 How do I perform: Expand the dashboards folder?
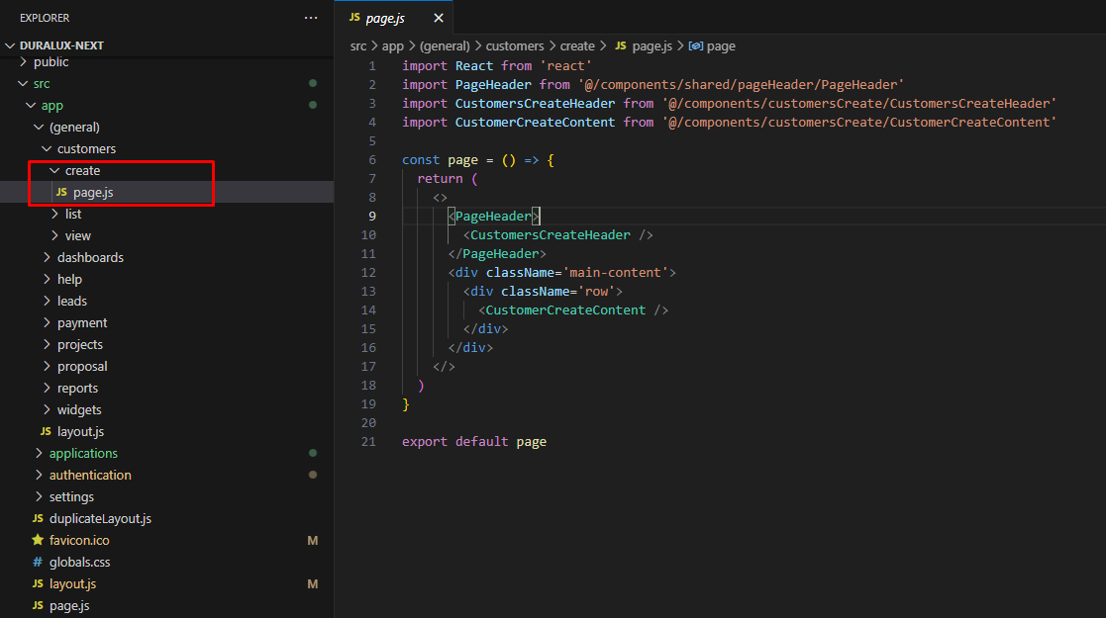pos(90,258)
